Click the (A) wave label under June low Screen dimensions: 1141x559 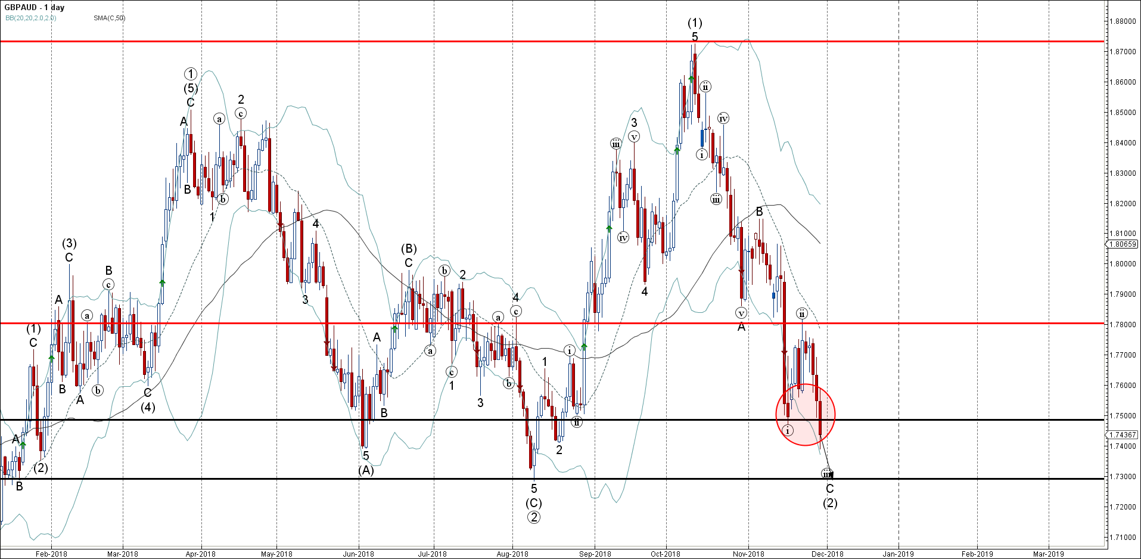click(x=366, y=470)
